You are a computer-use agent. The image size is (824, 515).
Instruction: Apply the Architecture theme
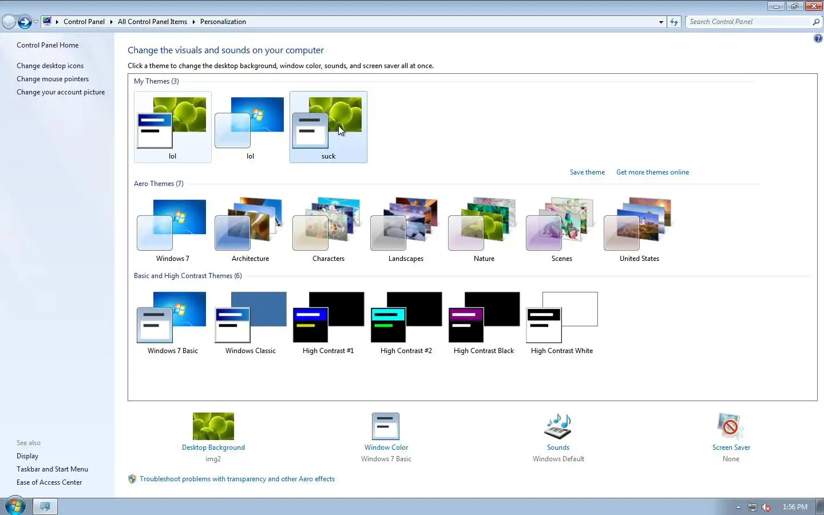(250, 229)
